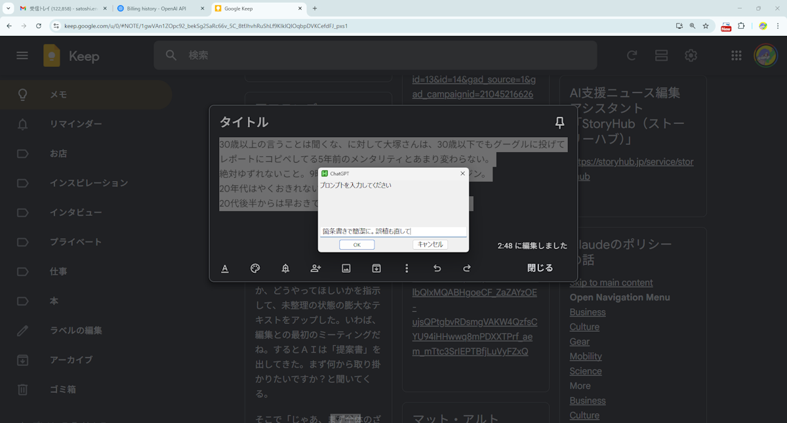Click the install app icon in the address bar
Viewport: 787px width, 423px height.
click(x=679, y=26)
